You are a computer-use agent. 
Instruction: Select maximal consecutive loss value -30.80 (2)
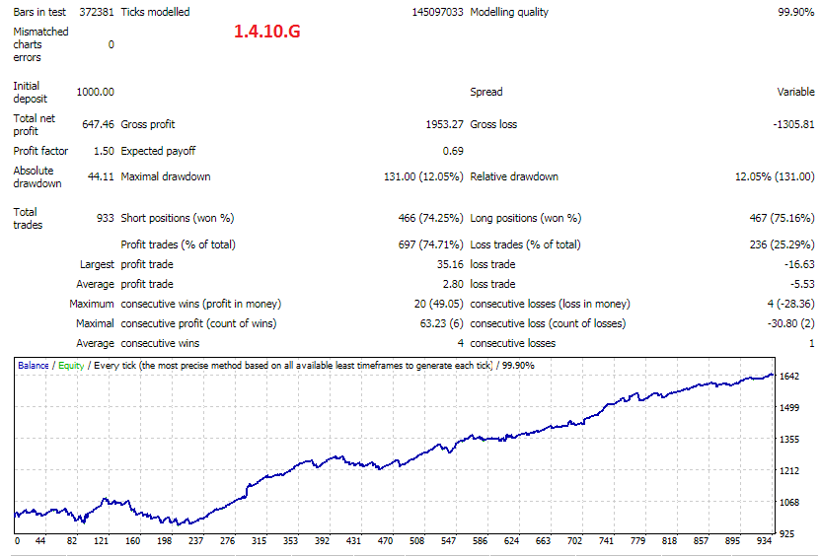(790, 324)
